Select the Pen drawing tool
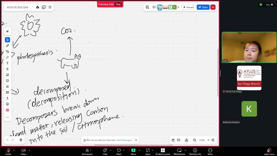The image size is (277, 156). click(7, 45)
